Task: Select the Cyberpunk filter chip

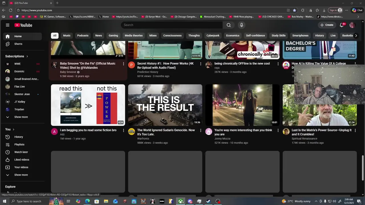Action: coord(213,36)
